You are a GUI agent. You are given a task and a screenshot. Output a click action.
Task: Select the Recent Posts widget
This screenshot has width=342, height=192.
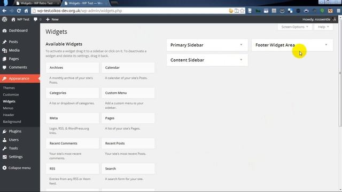pos(128,143)
